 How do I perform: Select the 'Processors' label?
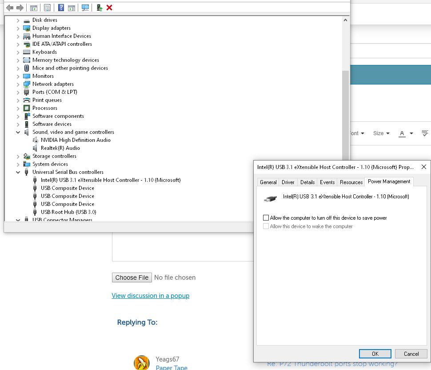coord(45,108)
